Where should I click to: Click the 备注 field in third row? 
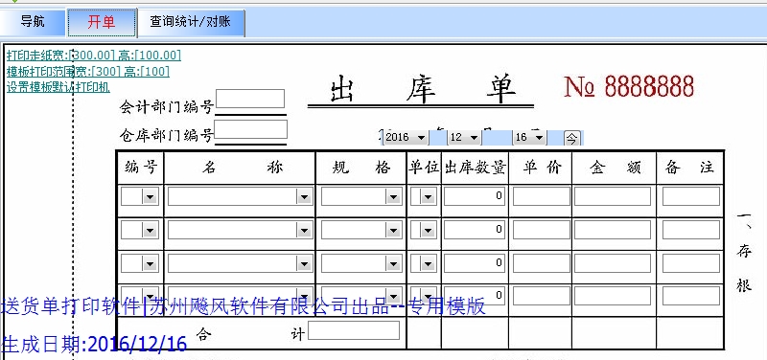(691, 262)
